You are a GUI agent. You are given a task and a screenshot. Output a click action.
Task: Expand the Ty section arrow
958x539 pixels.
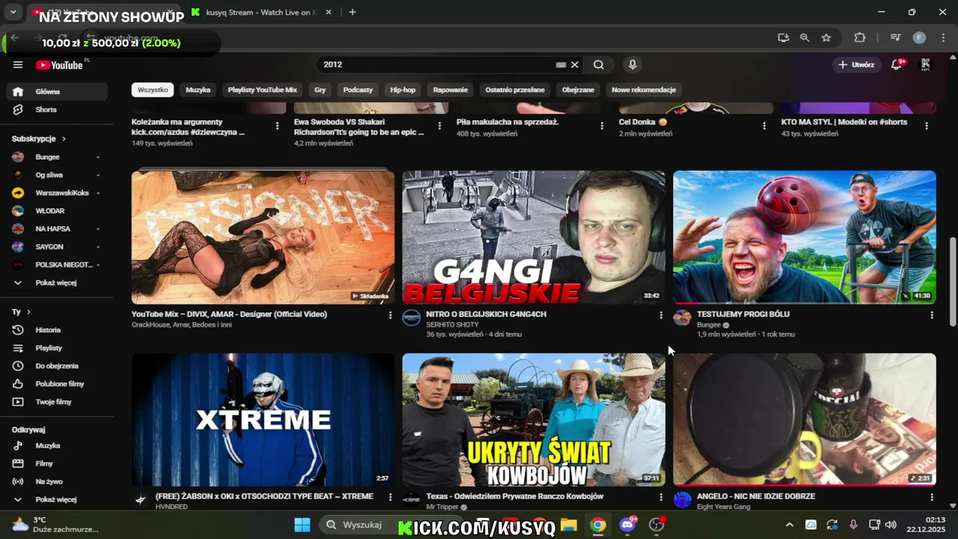tap(28, 311)
